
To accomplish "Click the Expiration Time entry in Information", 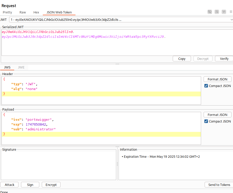I will (x=161, y=157).
